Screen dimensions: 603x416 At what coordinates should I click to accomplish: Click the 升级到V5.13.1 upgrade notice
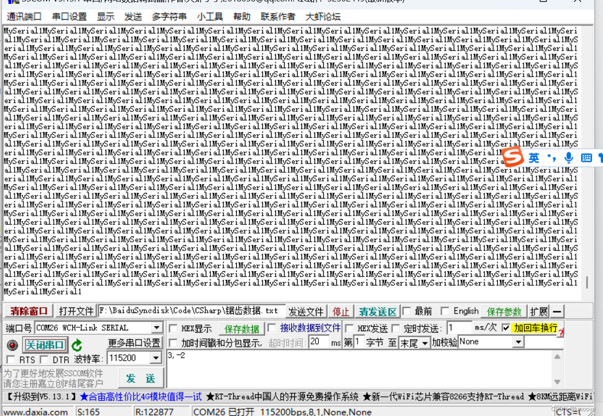pyautogui.click(x=41, y=397)
